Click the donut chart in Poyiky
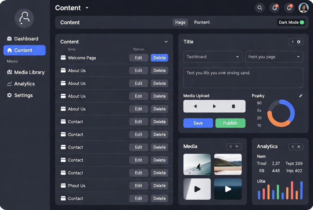 (x=281, y=113)
